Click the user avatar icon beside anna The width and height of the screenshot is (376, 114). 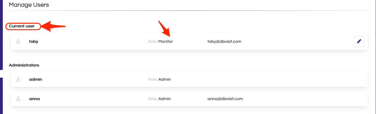click(18, 99)
